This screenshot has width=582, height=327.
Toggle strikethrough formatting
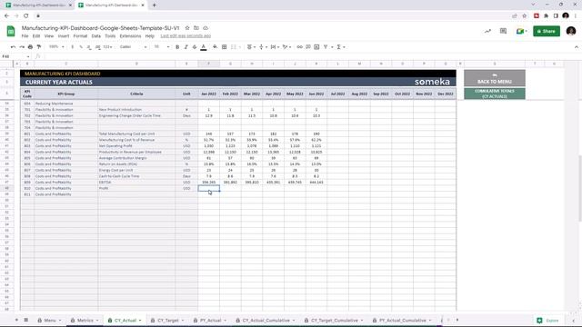(195, 47)
